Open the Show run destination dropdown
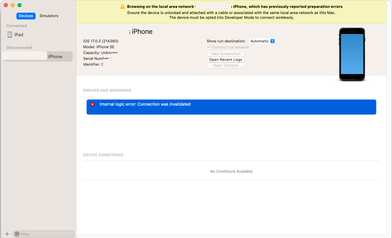 pos(262,41)
